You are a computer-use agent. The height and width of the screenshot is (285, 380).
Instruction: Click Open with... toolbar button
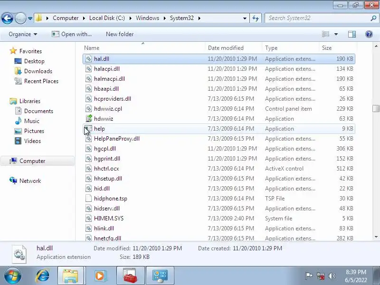[x=72, y=34]
